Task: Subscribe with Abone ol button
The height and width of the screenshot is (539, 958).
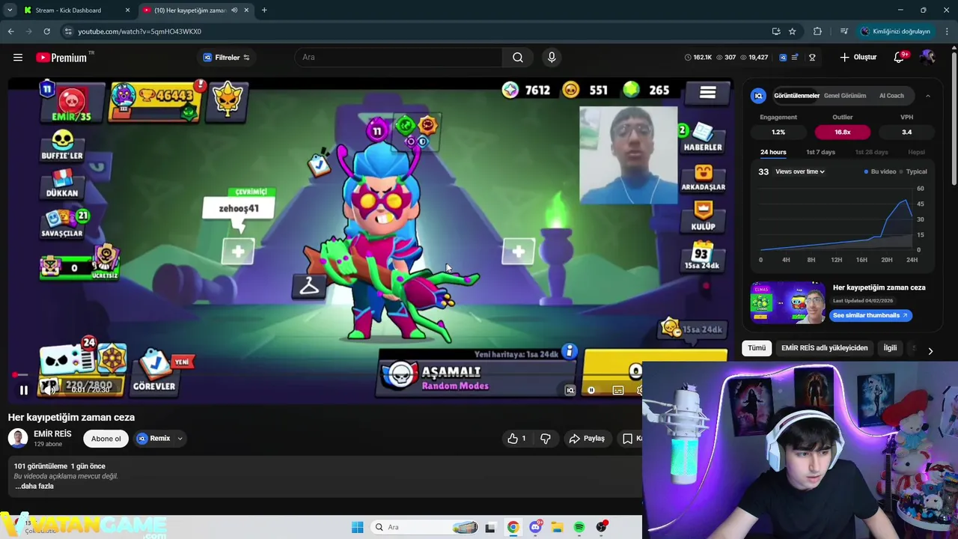Action: pyautogui.click(x=106, y=439)
